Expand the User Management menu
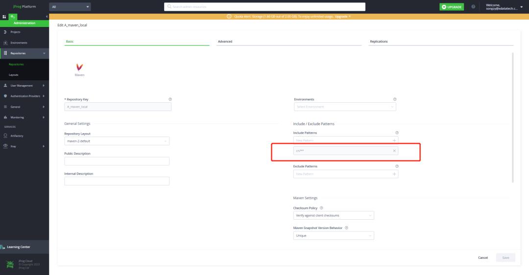This screenshot has width=529, height=275. coord(24,86)
